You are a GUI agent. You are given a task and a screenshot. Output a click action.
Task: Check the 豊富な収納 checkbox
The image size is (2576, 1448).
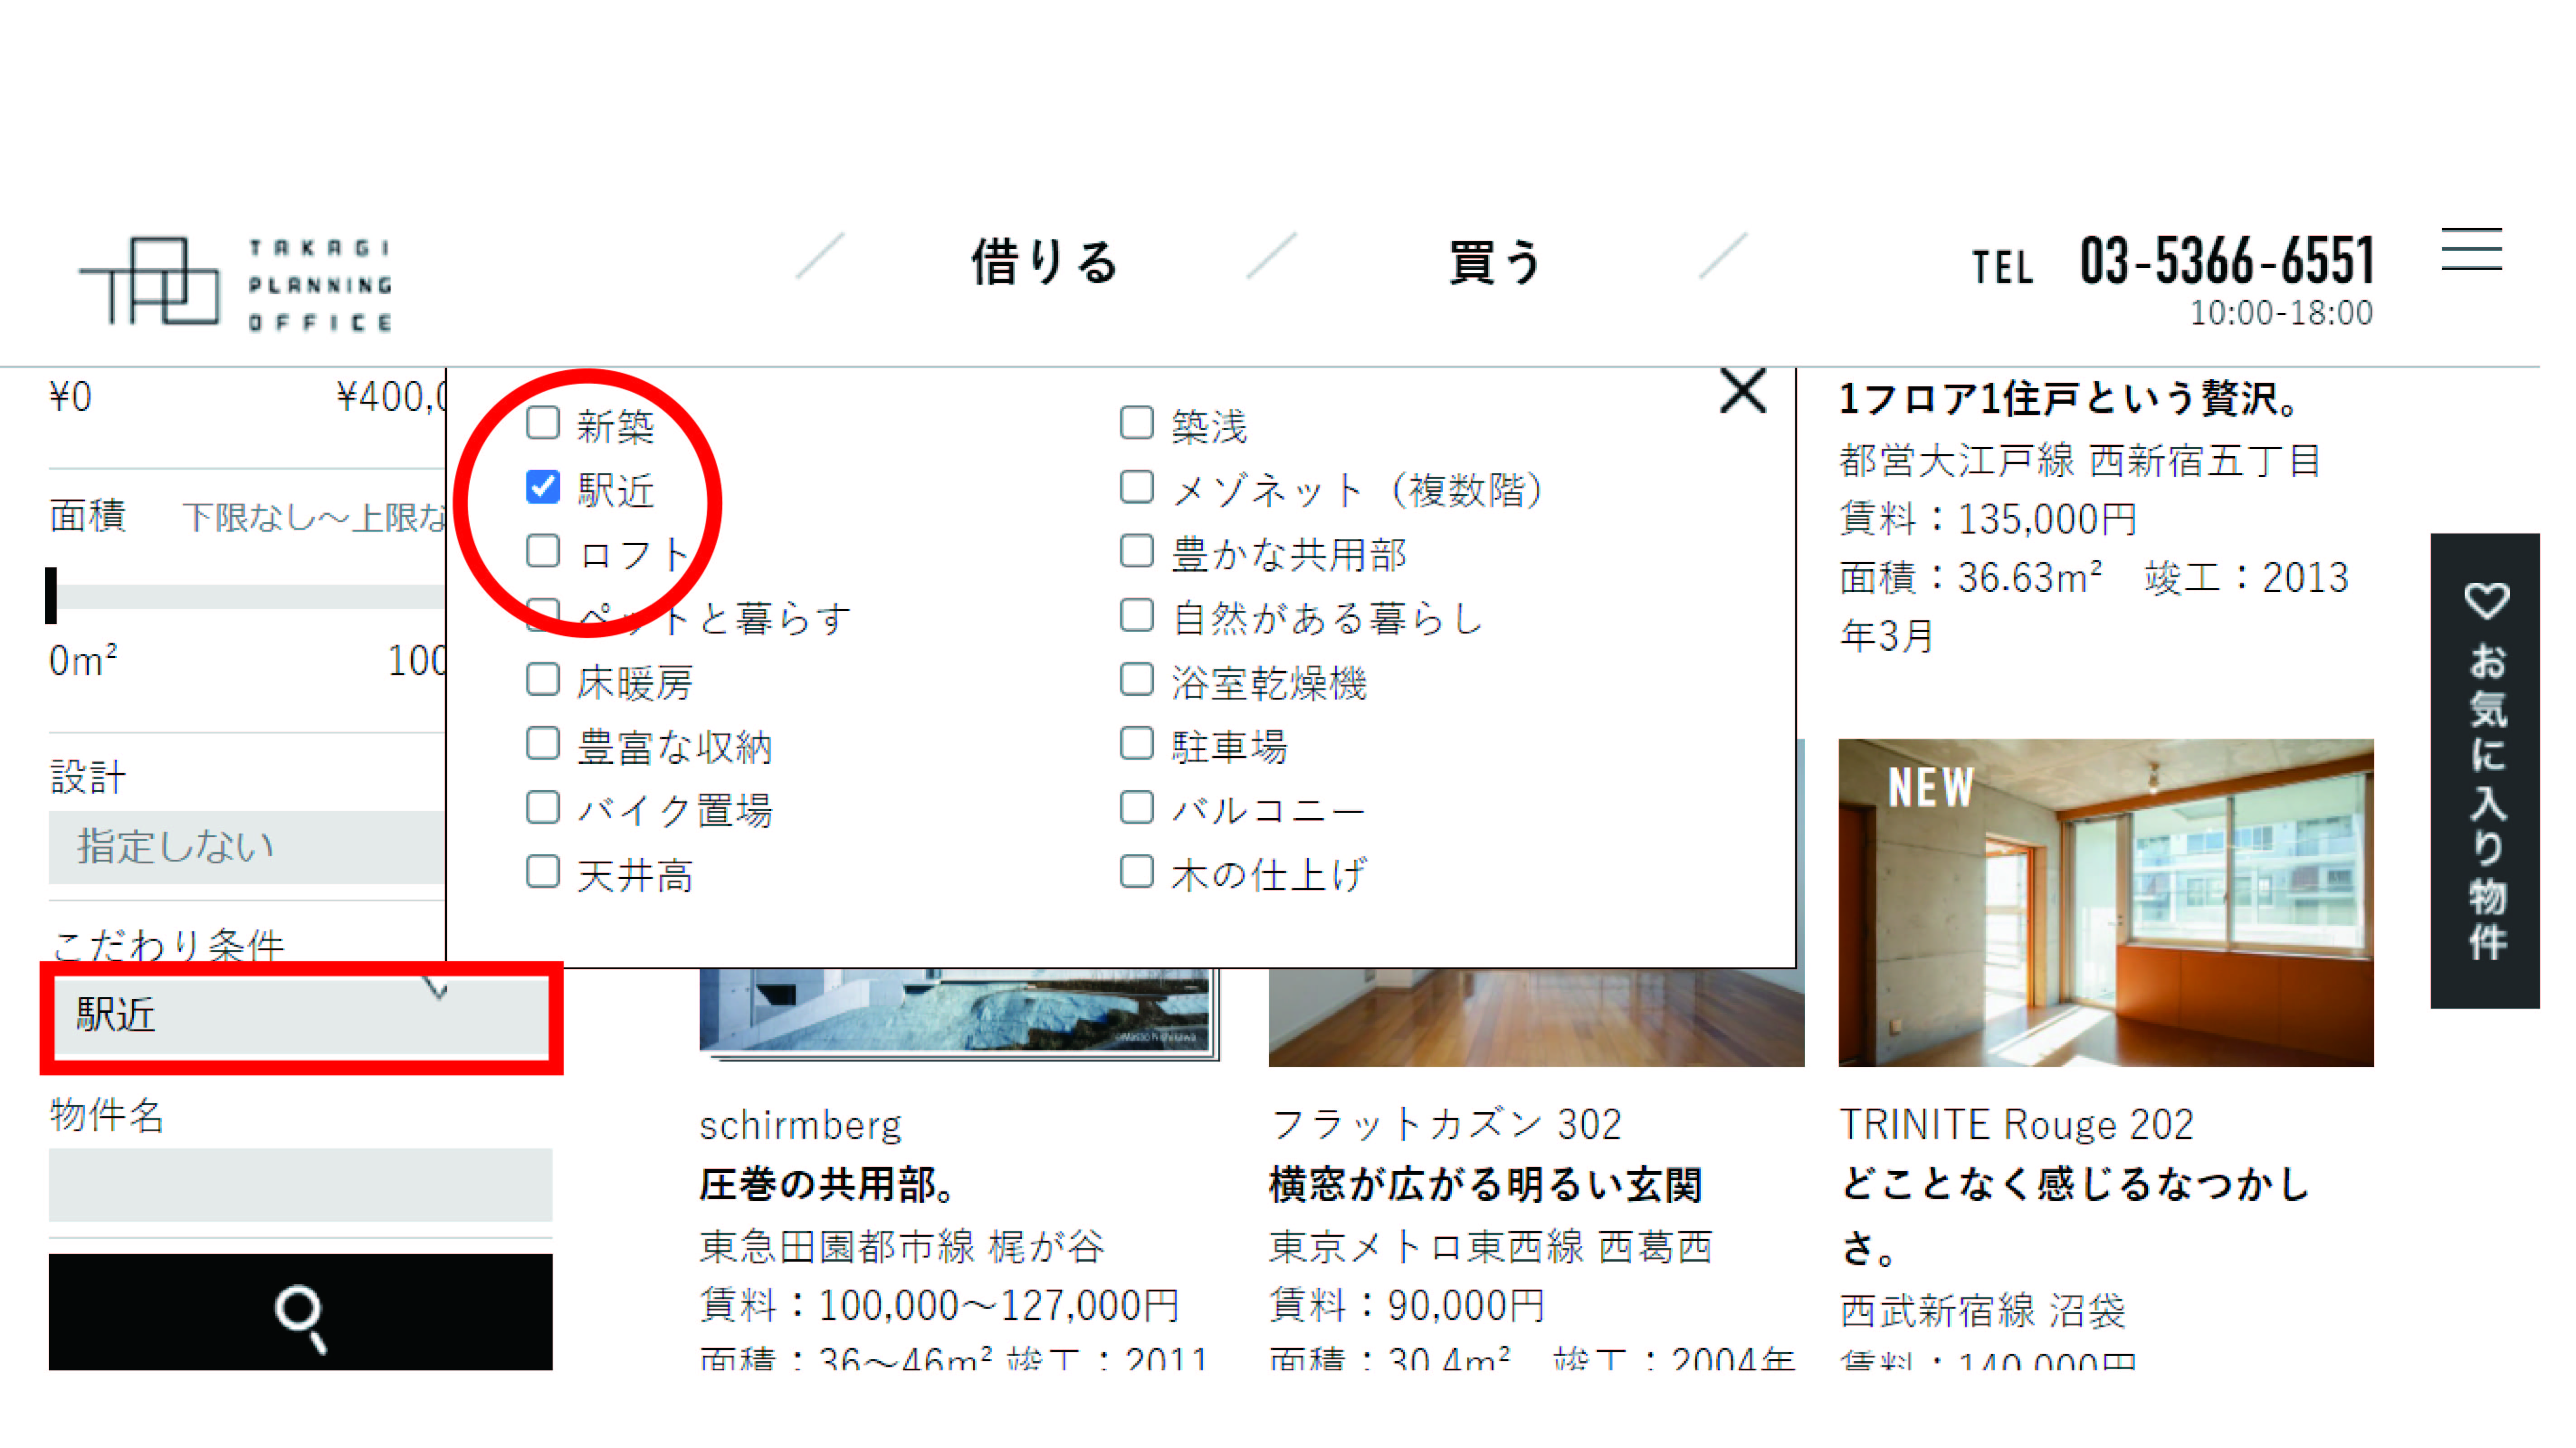coord(543,743)
